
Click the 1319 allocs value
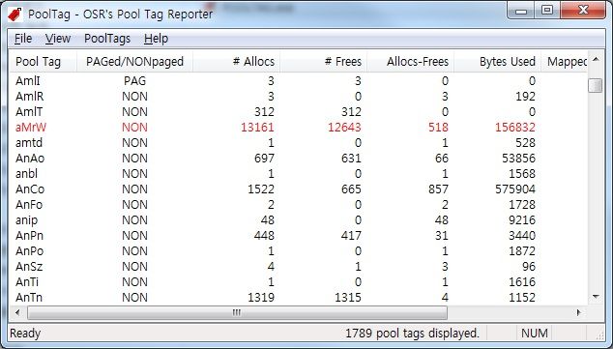(261, 298)
